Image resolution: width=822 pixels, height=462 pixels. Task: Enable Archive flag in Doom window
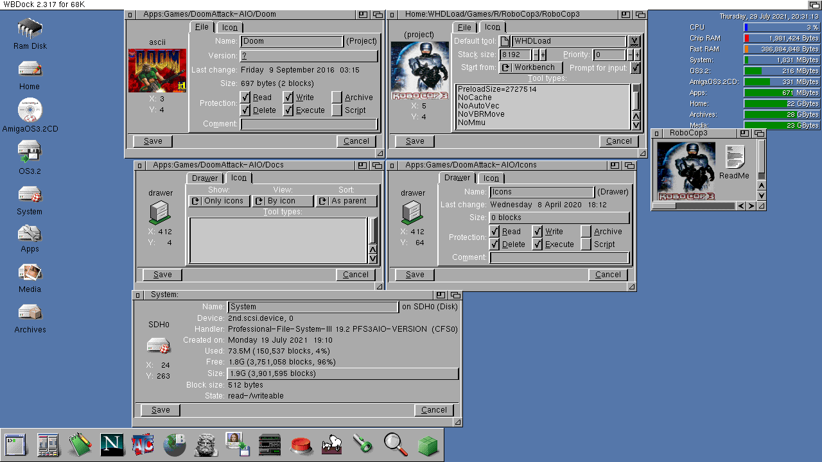(337, 97)
